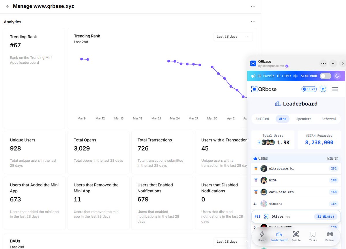The image size is (346, 249).
Task: Open the DAUs 'Last 28 days' dropdown
Action: pyautogui.click(x=231, y=242)
